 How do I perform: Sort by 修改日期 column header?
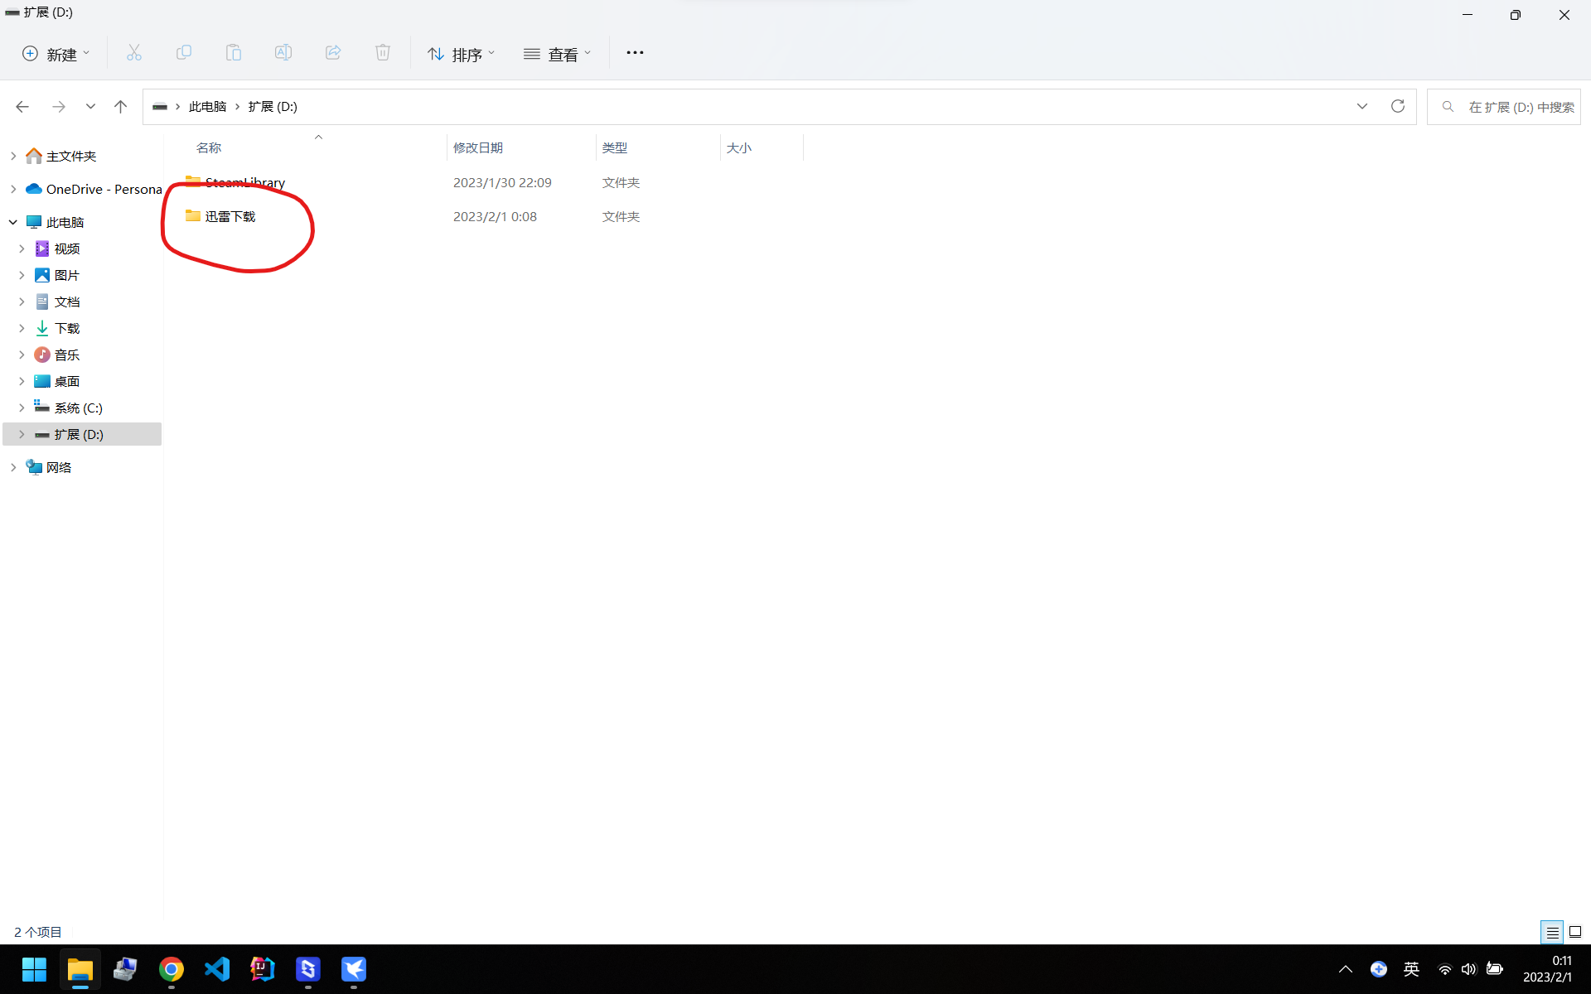tap(477, 147)
